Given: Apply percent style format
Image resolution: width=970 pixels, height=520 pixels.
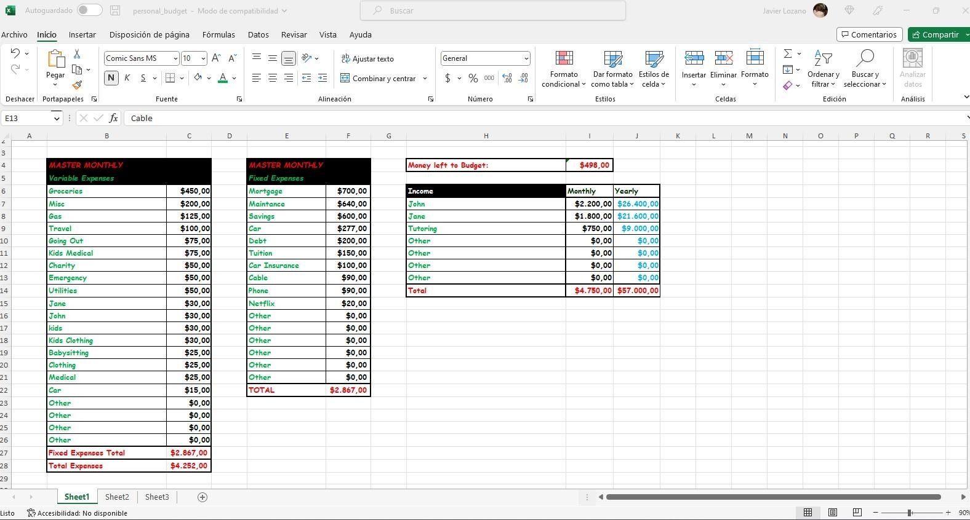Looking at the screenshot, I should point(473,78).
